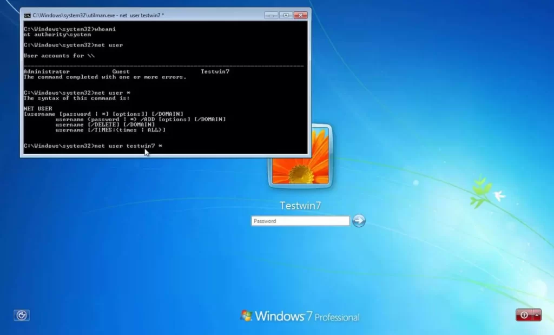Click the Password input field
554x335 pixels.
300,221
